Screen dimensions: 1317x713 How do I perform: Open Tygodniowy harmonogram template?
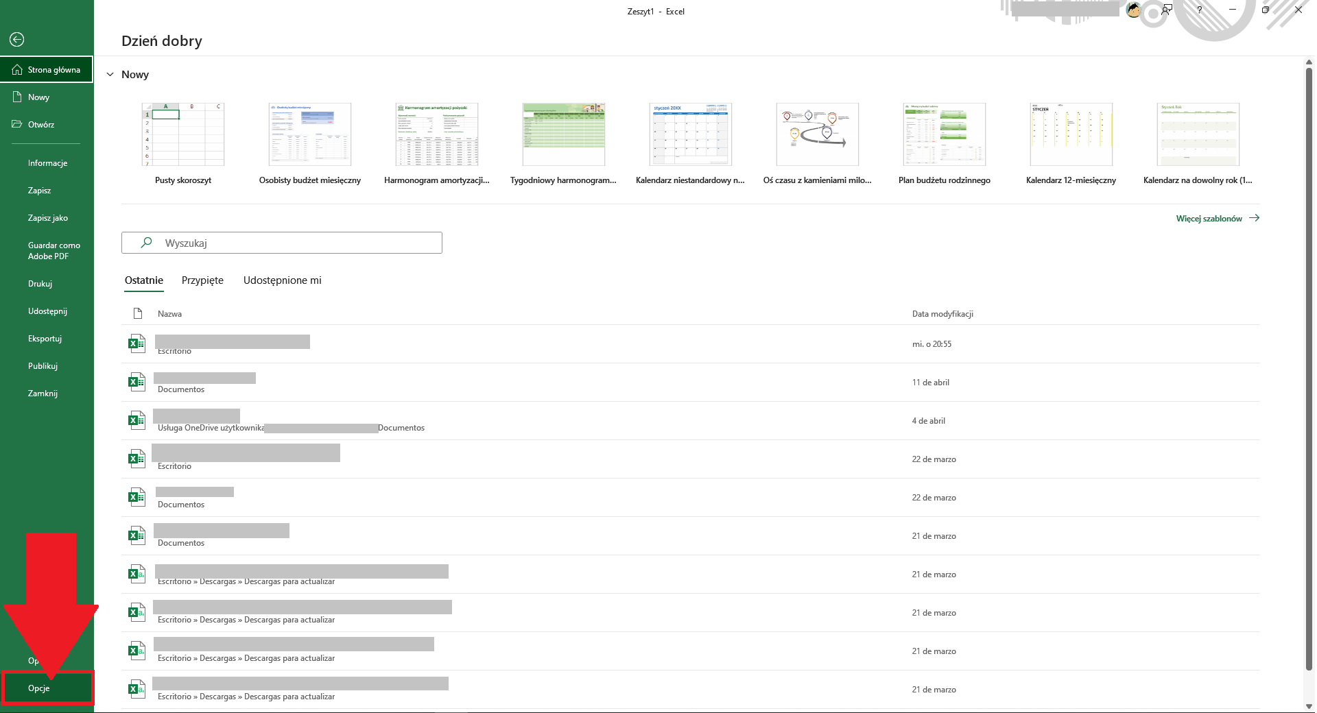click(x=564, y=144)
